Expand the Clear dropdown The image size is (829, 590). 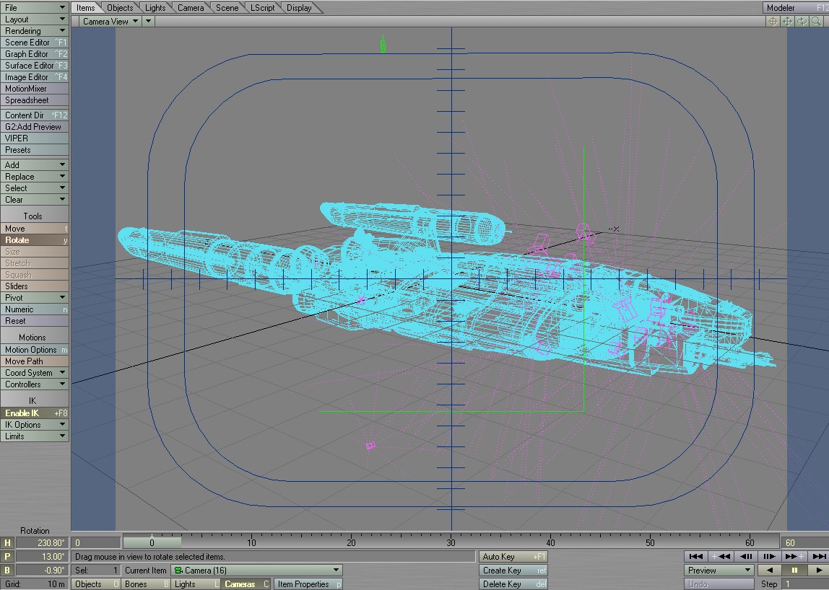click(x=35, y=200)
